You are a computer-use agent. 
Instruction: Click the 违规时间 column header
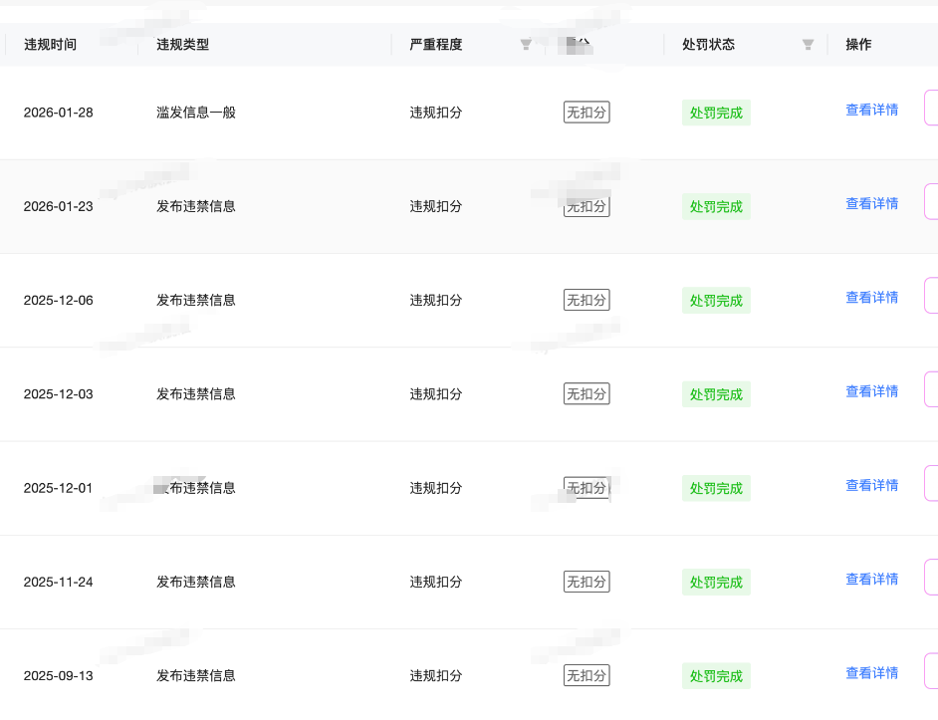pos(50,45)
